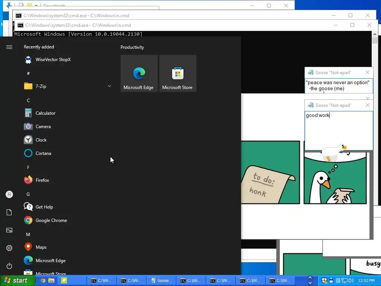Image resolution: width=381 pixels, height=286 pixels.
Task: Switch to the Goose taskbar button
Action: click(x=161, y=280)
